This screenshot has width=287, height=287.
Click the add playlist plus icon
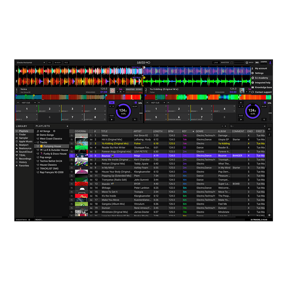click(x=67, y=126)
